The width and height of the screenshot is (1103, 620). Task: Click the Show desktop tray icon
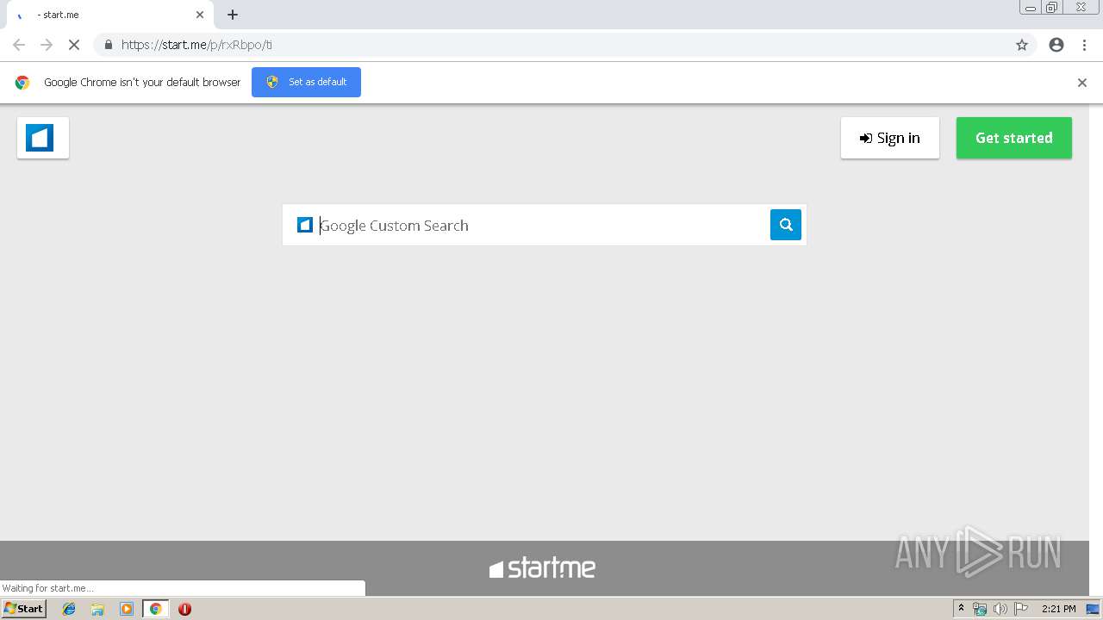[x=1093, y=609]
